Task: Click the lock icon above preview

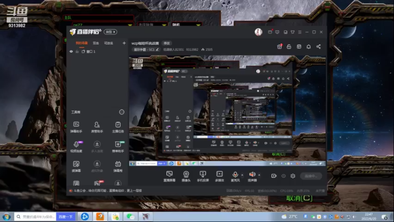Action: pyautogui.click(x=289, y=46)
